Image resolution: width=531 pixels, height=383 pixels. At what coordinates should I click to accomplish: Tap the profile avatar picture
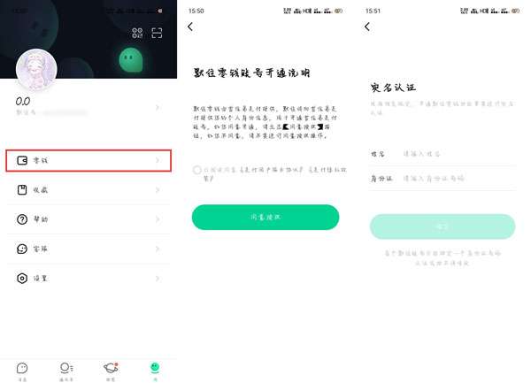[x=36, y=70]
